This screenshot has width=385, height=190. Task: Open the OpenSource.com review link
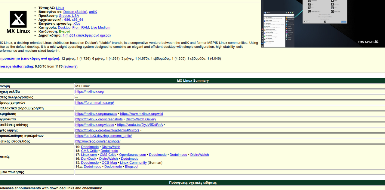[x=132, y=155]
